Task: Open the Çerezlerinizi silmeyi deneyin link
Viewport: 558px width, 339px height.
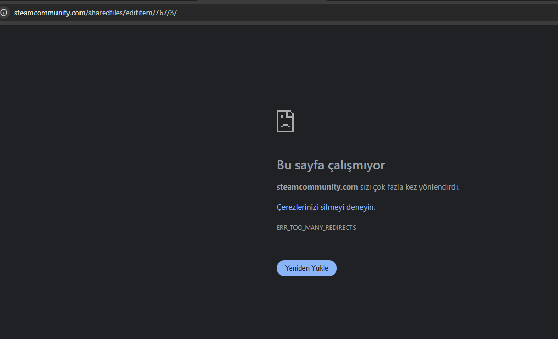Action: 325,207
